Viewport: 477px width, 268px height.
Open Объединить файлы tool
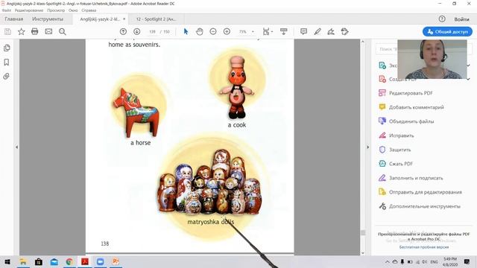click(x=411, y=121)
